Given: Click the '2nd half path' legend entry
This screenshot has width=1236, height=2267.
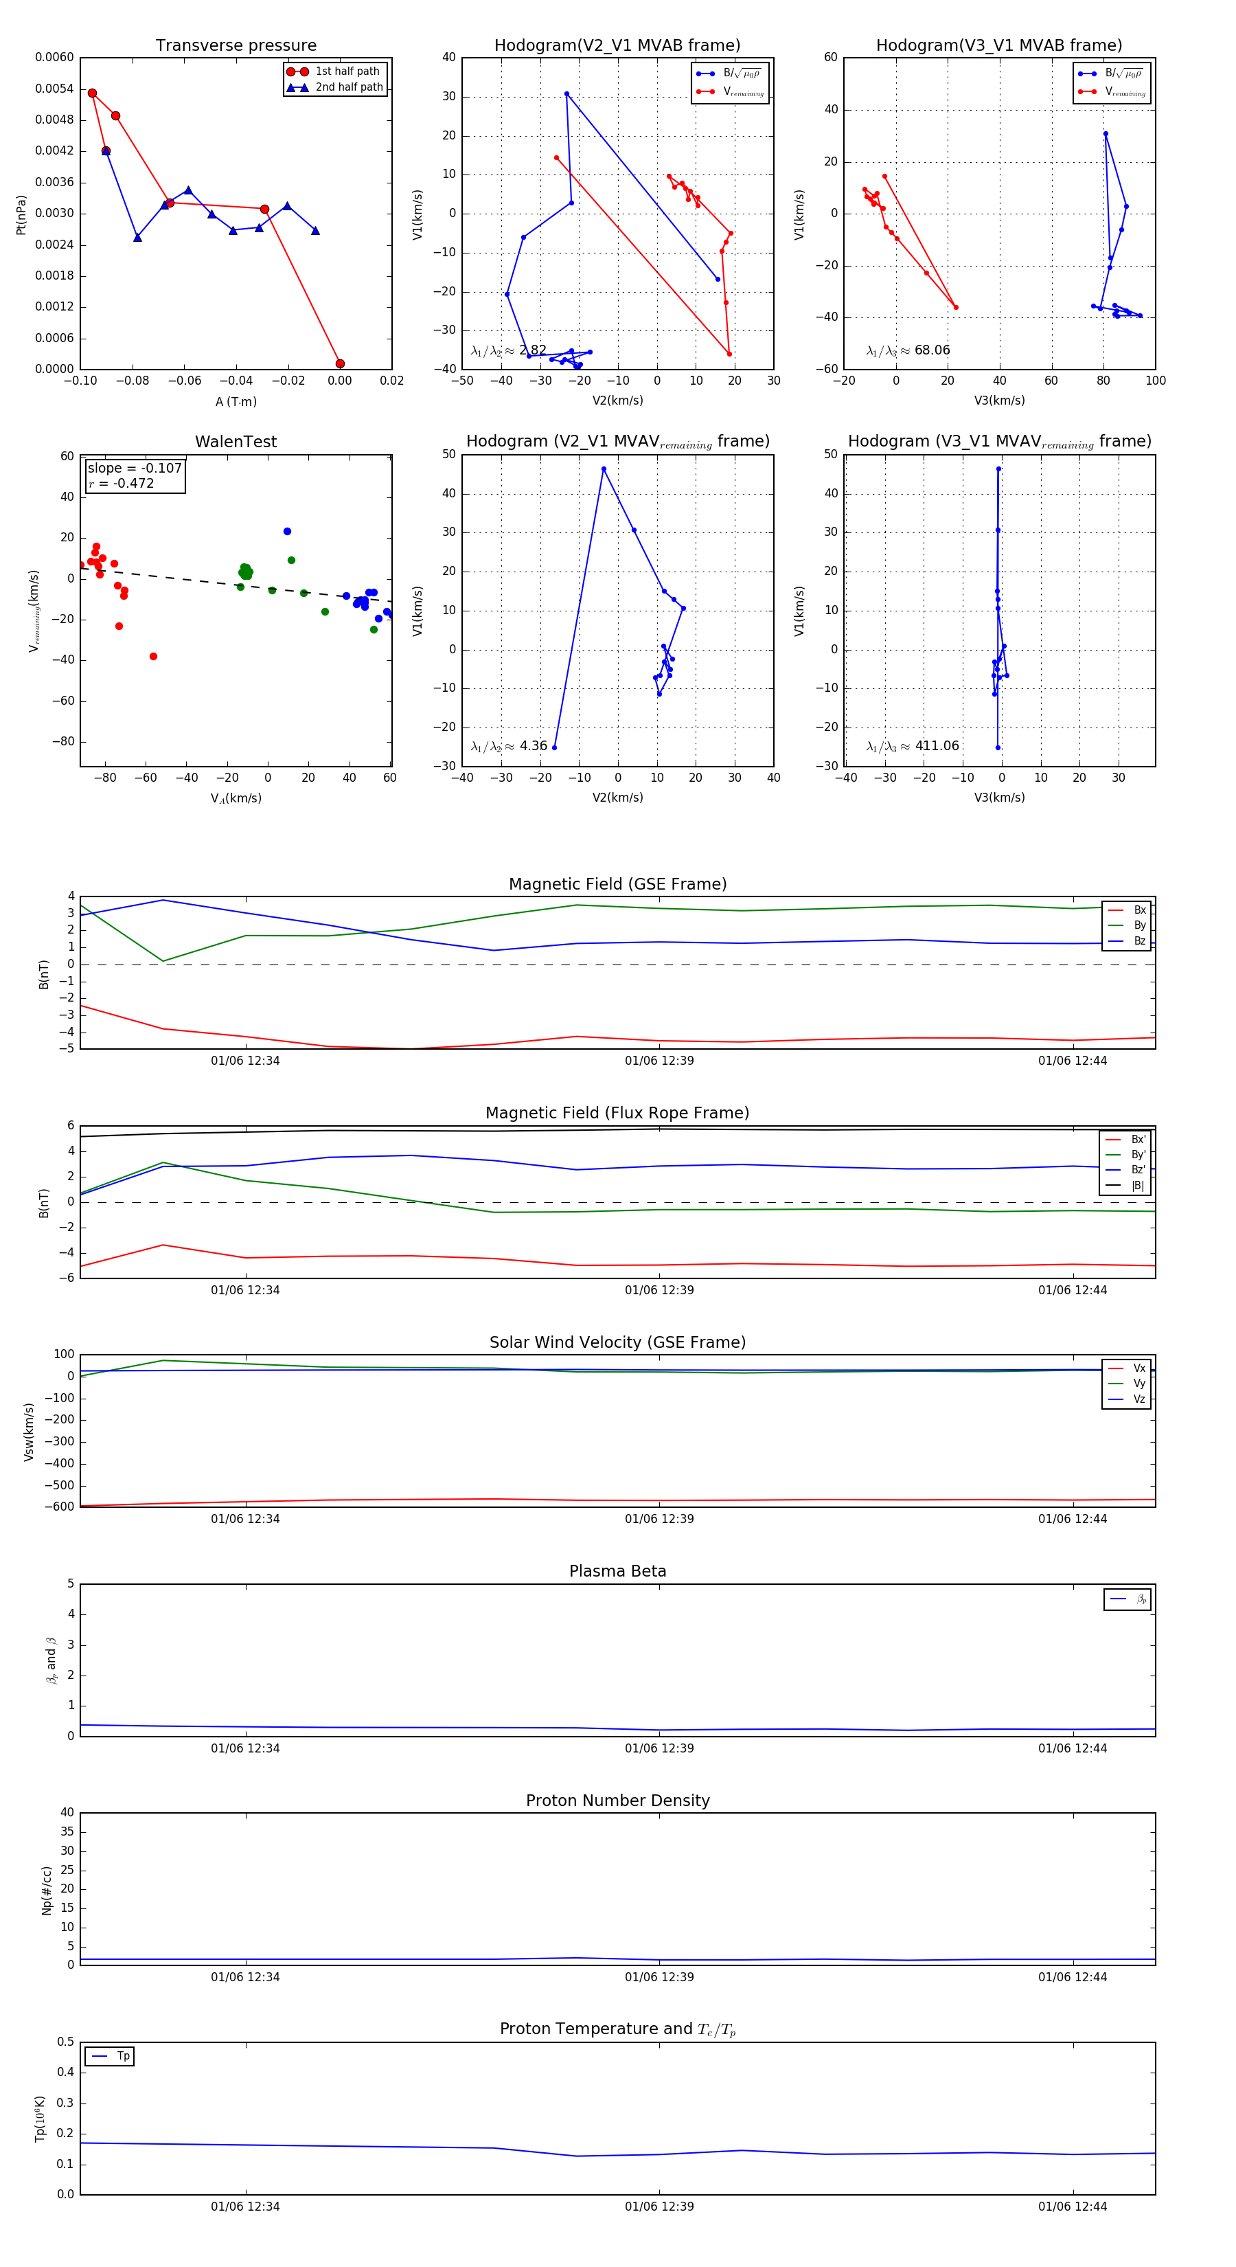Looking at the screenshot, I should [x=335, y=87].
